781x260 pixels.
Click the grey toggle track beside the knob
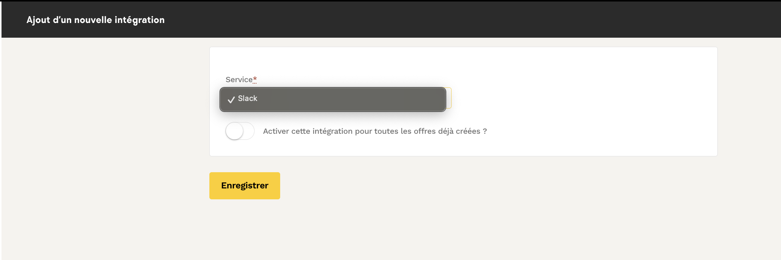pyautogui.click(x=249, y=131)
